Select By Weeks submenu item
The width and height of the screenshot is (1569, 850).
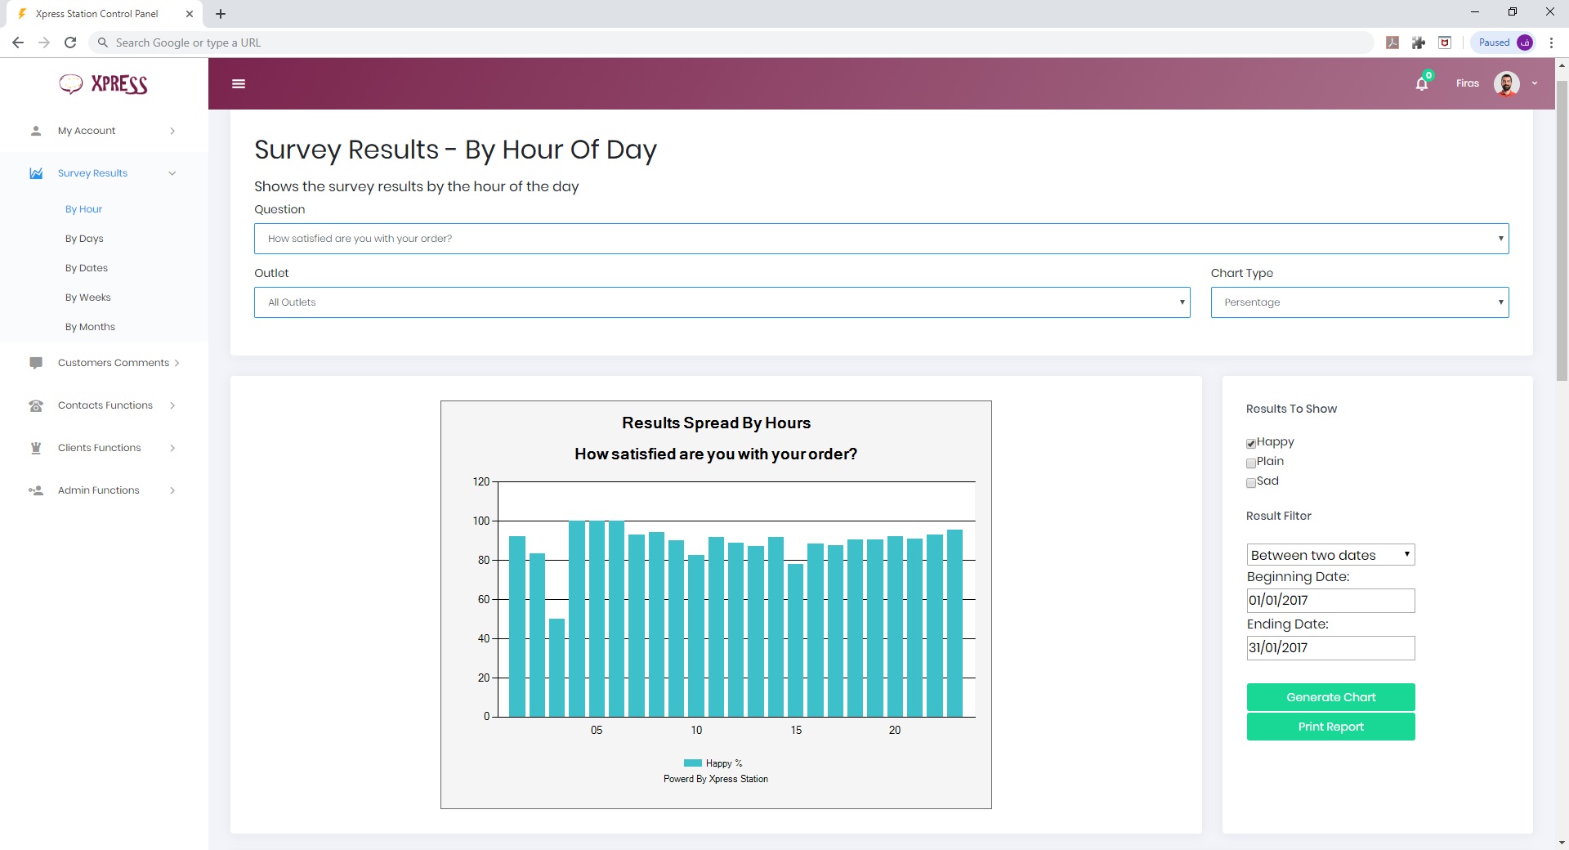point(88,297)
